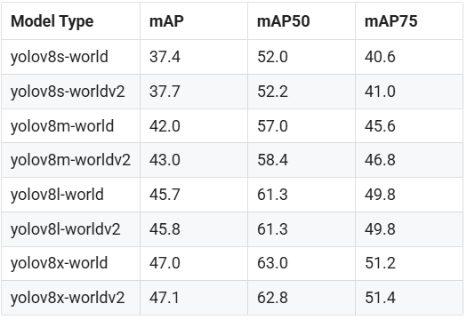Viewport: 467px width, 320px height.
Task: Click the yolov8m-world row label
Action: [62, 126]
